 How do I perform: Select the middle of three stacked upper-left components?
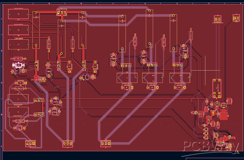click(18, 30)
